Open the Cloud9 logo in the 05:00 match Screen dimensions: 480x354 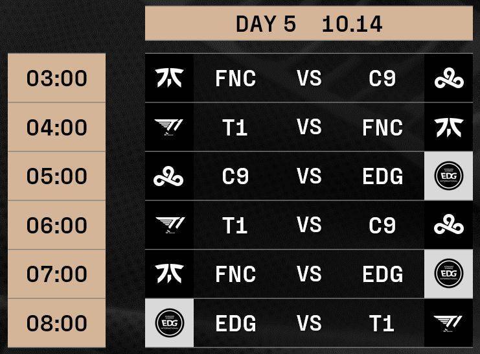[168, 176]
